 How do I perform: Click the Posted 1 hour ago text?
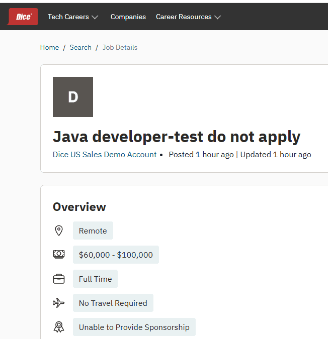[201, 155]
